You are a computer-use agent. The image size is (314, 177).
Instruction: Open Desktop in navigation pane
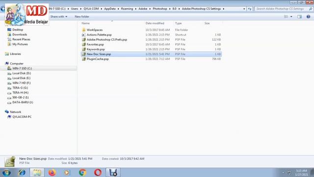[x=18, y=29]
